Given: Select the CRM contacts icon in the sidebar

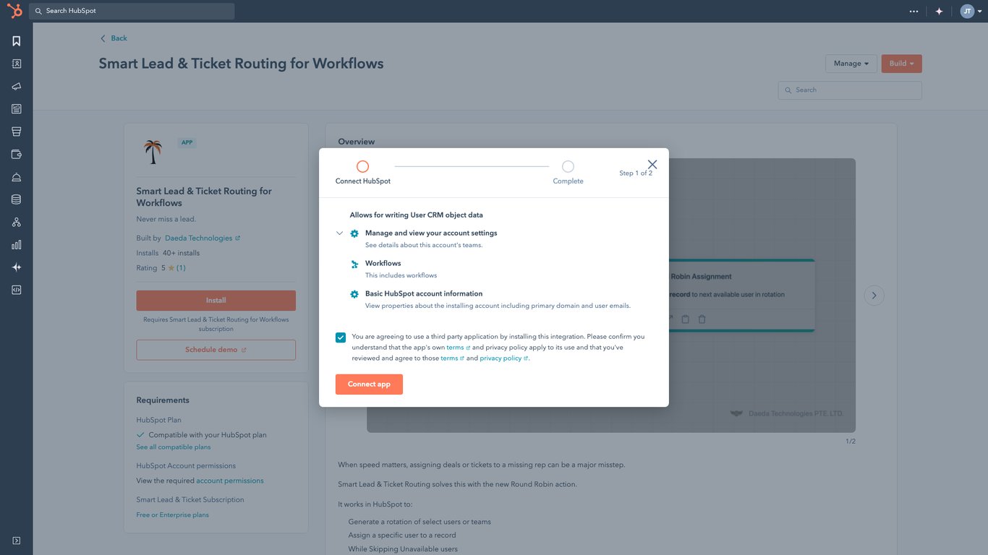Looking at the screenshot, I should click(x=16, y=64).
